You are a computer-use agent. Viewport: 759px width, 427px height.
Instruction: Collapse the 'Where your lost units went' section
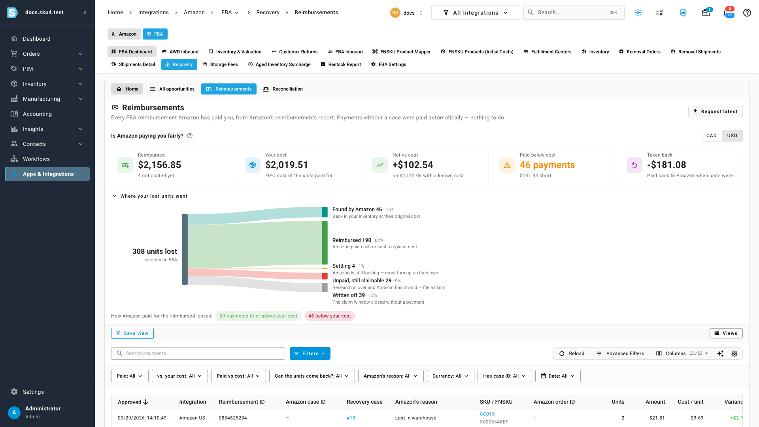tap(150, 196)
